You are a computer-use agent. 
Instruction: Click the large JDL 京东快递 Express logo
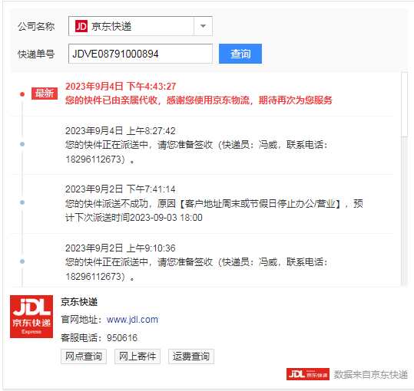coord(31,317)
